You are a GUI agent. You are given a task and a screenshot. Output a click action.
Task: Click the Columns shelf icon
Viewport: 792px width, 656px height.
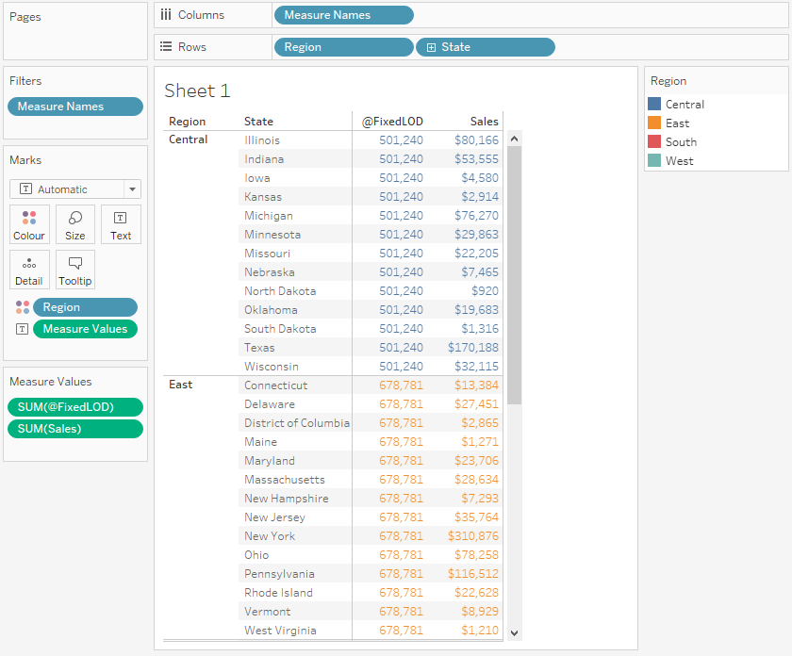tap(166, 15)
